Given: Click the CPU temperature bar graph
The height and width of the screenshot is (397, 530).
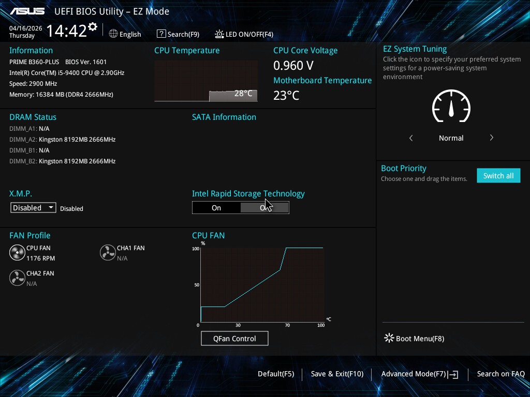Looking at the screenshot, I should 206,81.
